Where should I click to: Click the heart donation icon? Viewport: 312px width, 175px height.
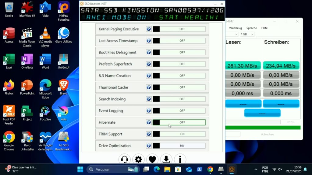point(152,159)
